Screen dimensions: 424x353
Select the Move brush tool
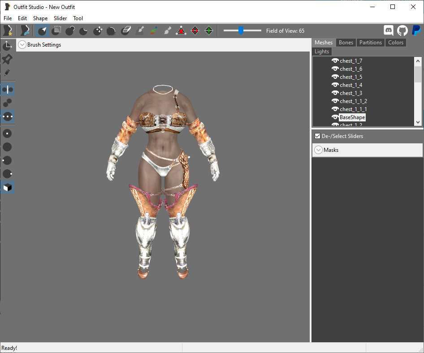[x=97, y=30]
